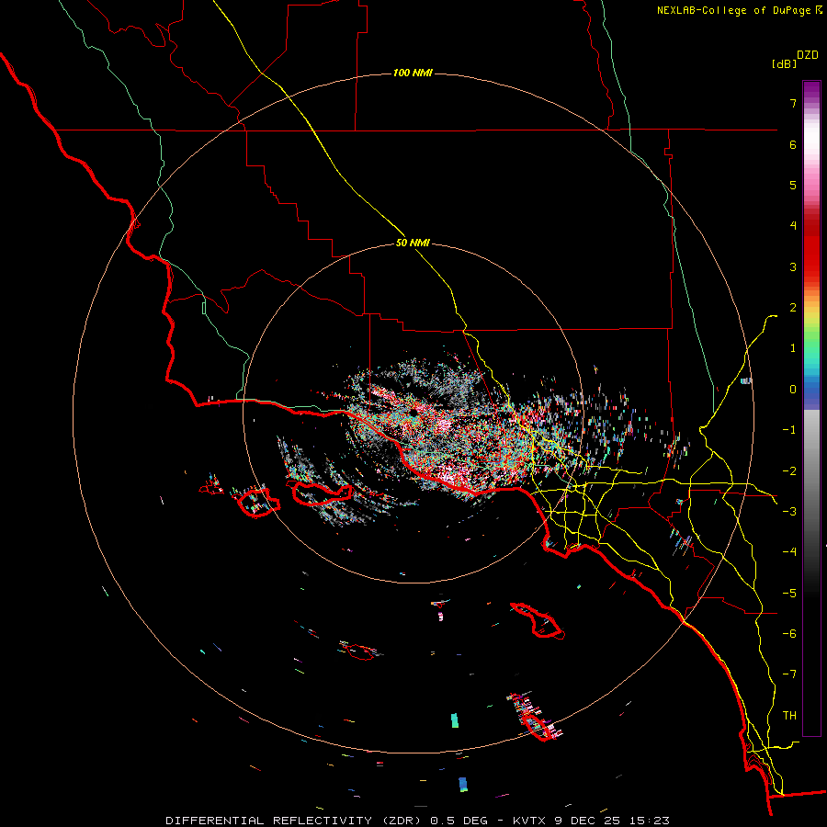
Task: Click the NEXLAB-College of DuPage credit text
Action: (x=739, y=10)
